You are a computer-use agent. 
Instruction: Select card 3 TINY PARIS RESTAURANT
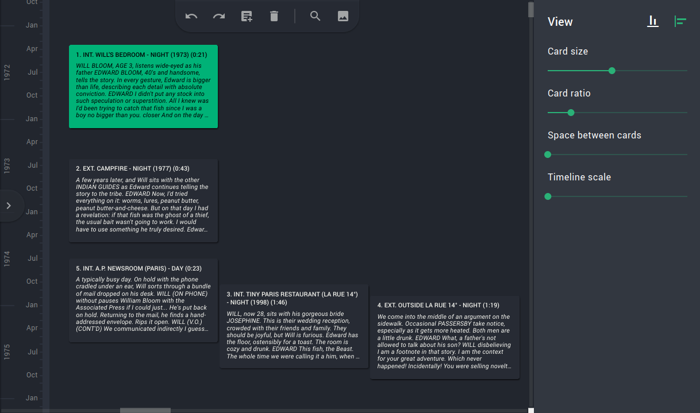[294, 326]
